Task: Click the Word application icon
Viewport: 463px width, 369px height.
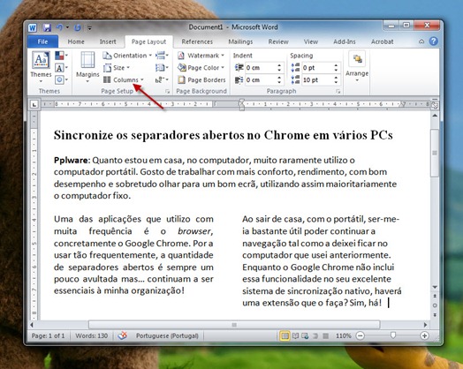Action: pyautogui.click(x=33, y=27)
